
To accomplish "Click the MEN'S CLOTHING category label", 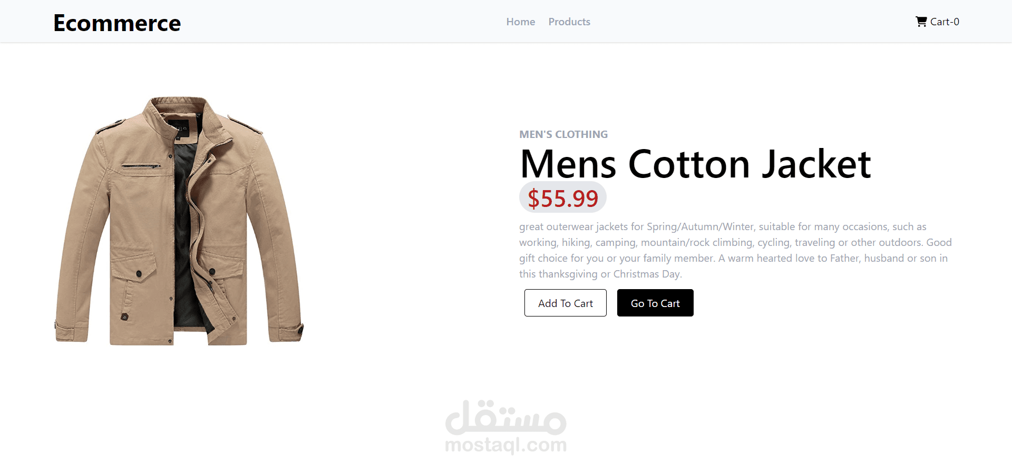I will tap(563, 134).
